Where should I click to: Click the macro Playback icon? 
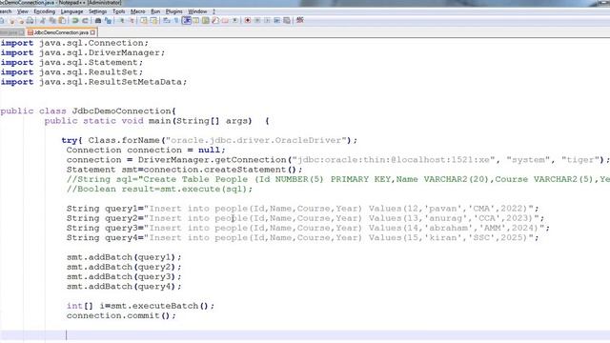click(x=267, y=20)
